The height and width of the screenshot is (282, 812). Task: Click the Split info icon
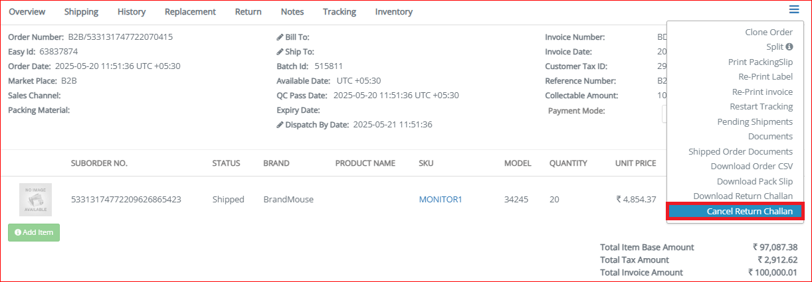point(789,47)
